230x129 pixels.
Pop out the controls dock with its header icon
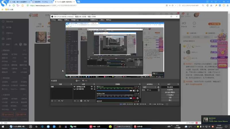point(178,84)
